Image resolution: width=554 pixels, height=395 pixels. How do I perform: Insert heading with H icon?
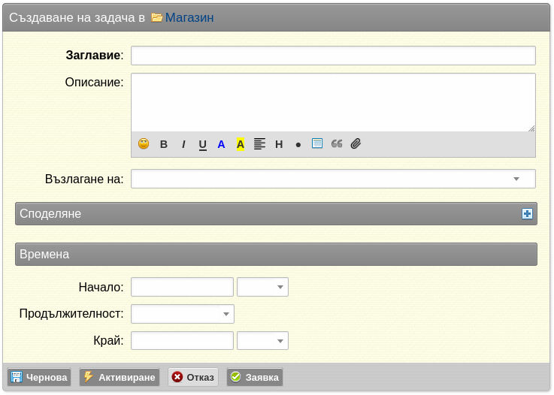[x=279, y=144]
